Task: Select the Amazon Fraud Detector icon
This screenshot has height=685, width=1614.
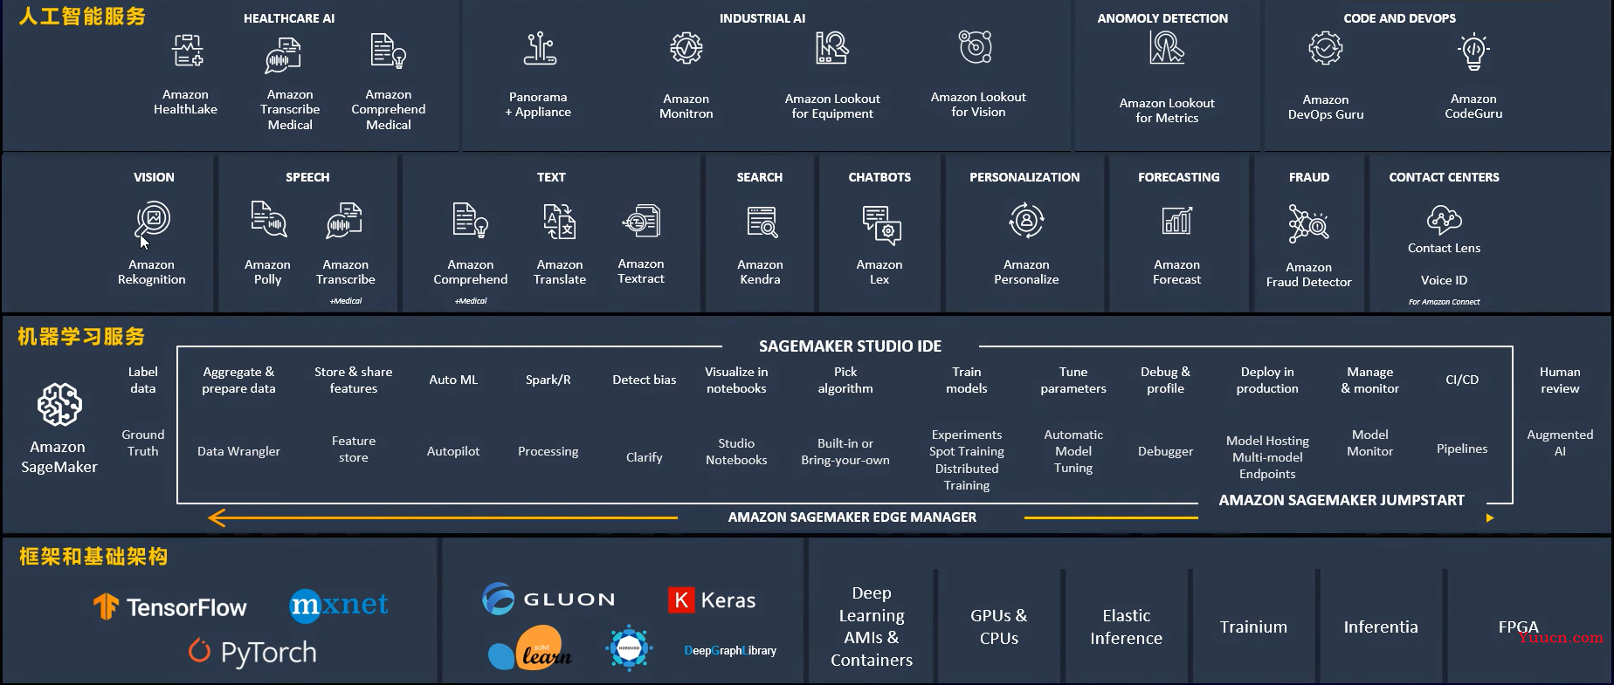Action: click(1308, 223)
